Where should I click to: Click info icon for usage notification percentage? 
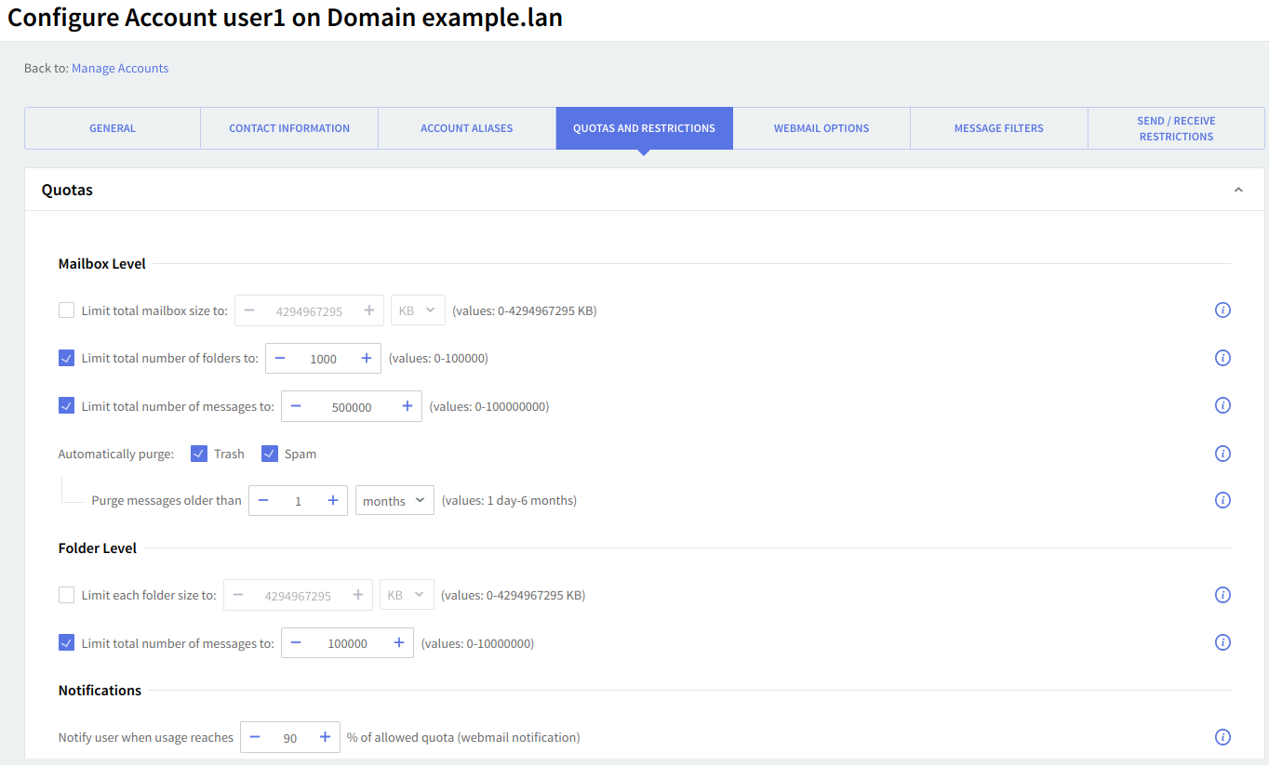point(1222,737)
